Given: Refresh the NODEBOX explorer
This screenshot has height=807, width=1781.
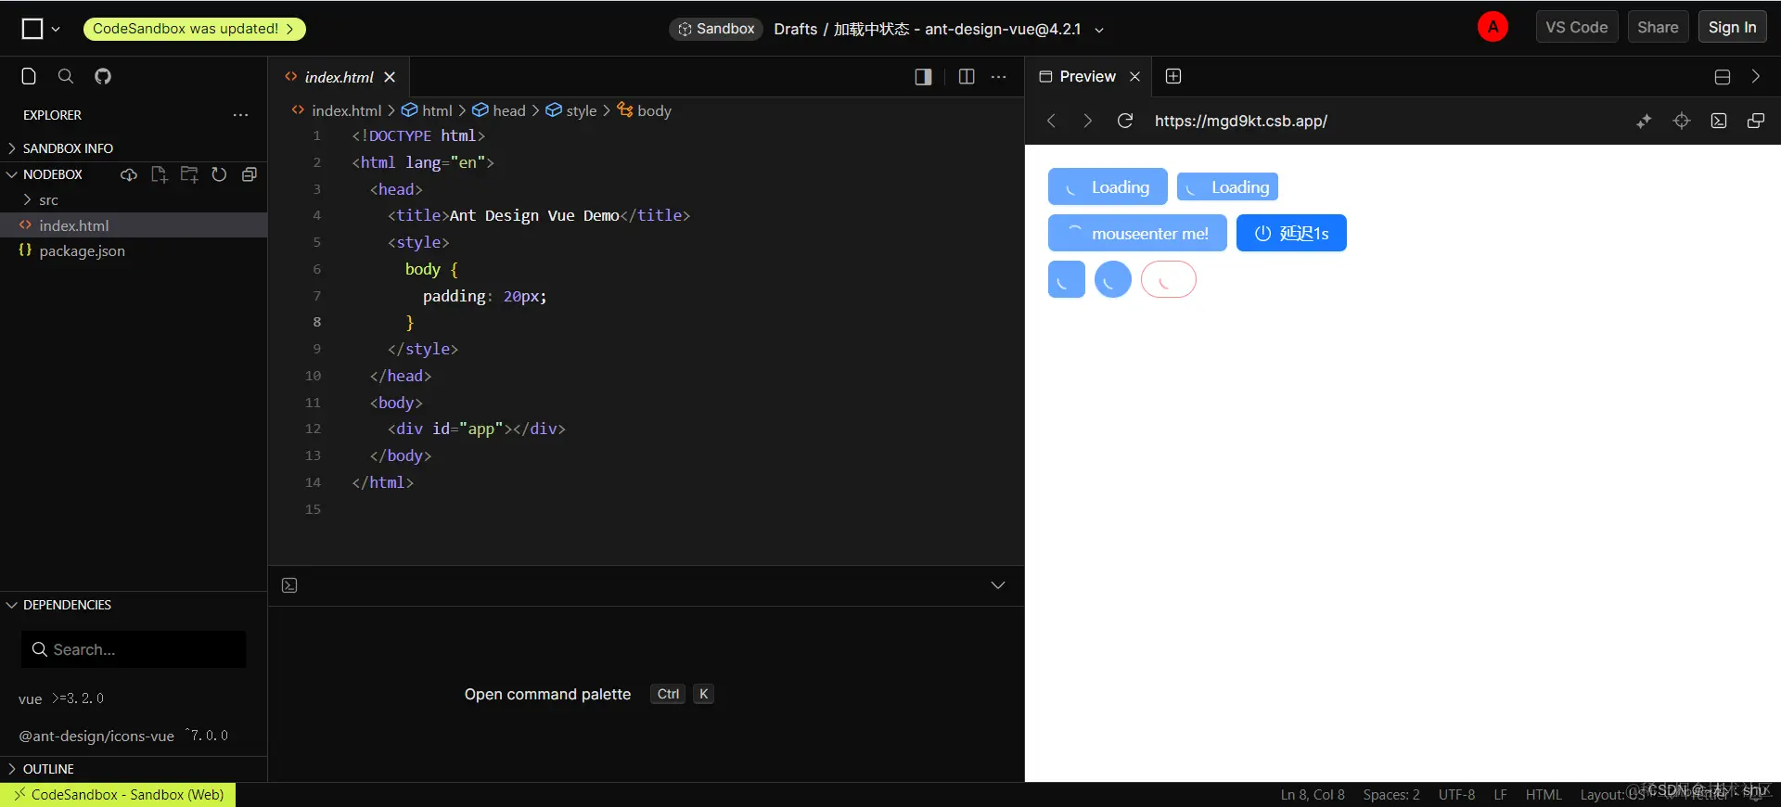Looking at the screenshot, I should click(x=219, y=174).
